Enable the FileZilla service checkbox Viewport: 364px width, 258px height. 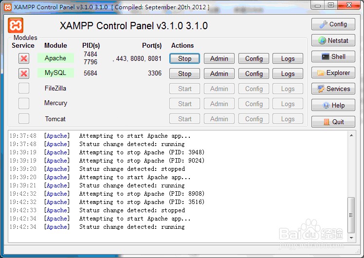[24, 88]
